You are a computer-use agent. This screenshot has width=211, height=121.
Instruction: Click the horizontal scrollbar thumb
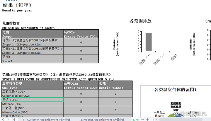click(x=181, y=120)
